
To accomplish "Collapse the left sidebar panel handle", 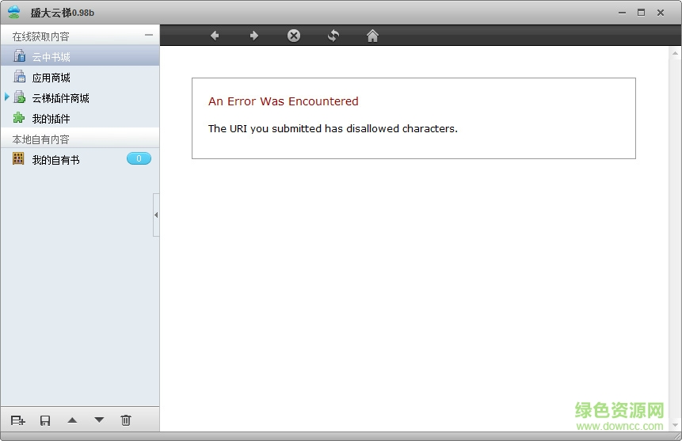I will coord(156,215).
